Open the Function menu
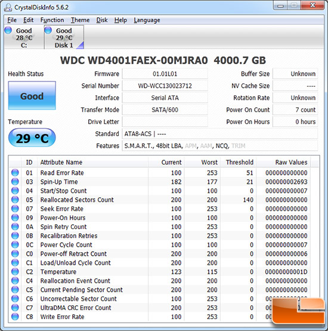Viewport: 328px width, 331px height. pyautogui.click(x=52, y=20)
